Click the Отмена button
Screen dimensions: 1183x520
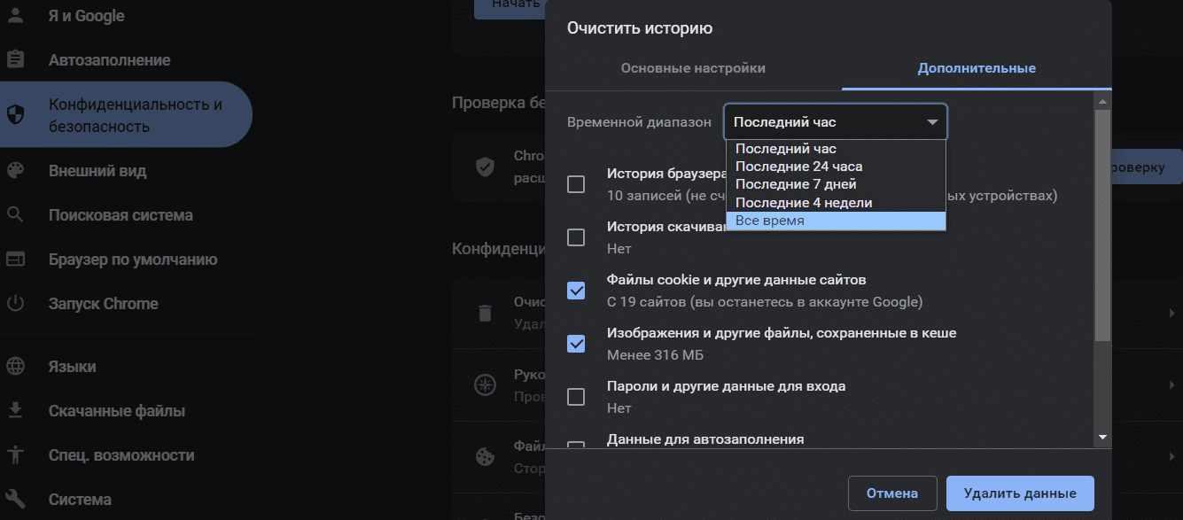coord(891,493)
